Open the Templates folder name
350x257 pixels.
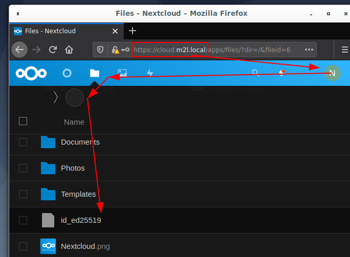(x=78, y=194)
